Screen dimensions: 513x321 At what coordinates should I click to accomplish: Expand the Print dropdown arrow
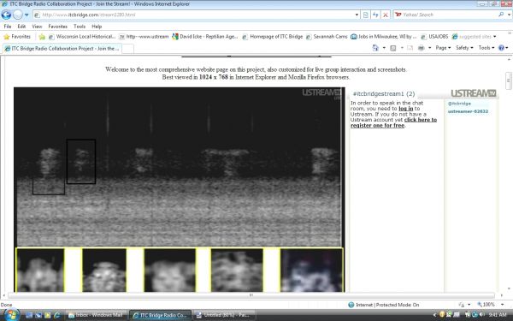[429, 48]
